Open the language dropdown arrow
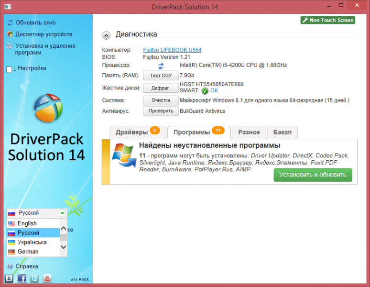370x287 pixels. [62, 213]
